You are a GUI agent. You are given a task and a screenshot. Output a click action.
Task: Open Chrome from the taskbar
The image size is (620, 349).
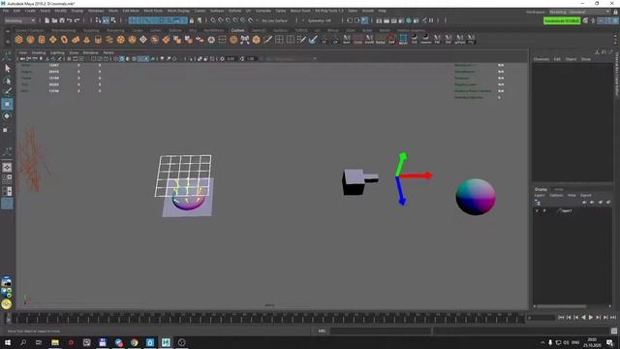[134, 342]
